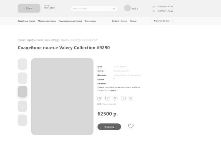Click the ruler icon beside Таблица размеров

[99, 104]
